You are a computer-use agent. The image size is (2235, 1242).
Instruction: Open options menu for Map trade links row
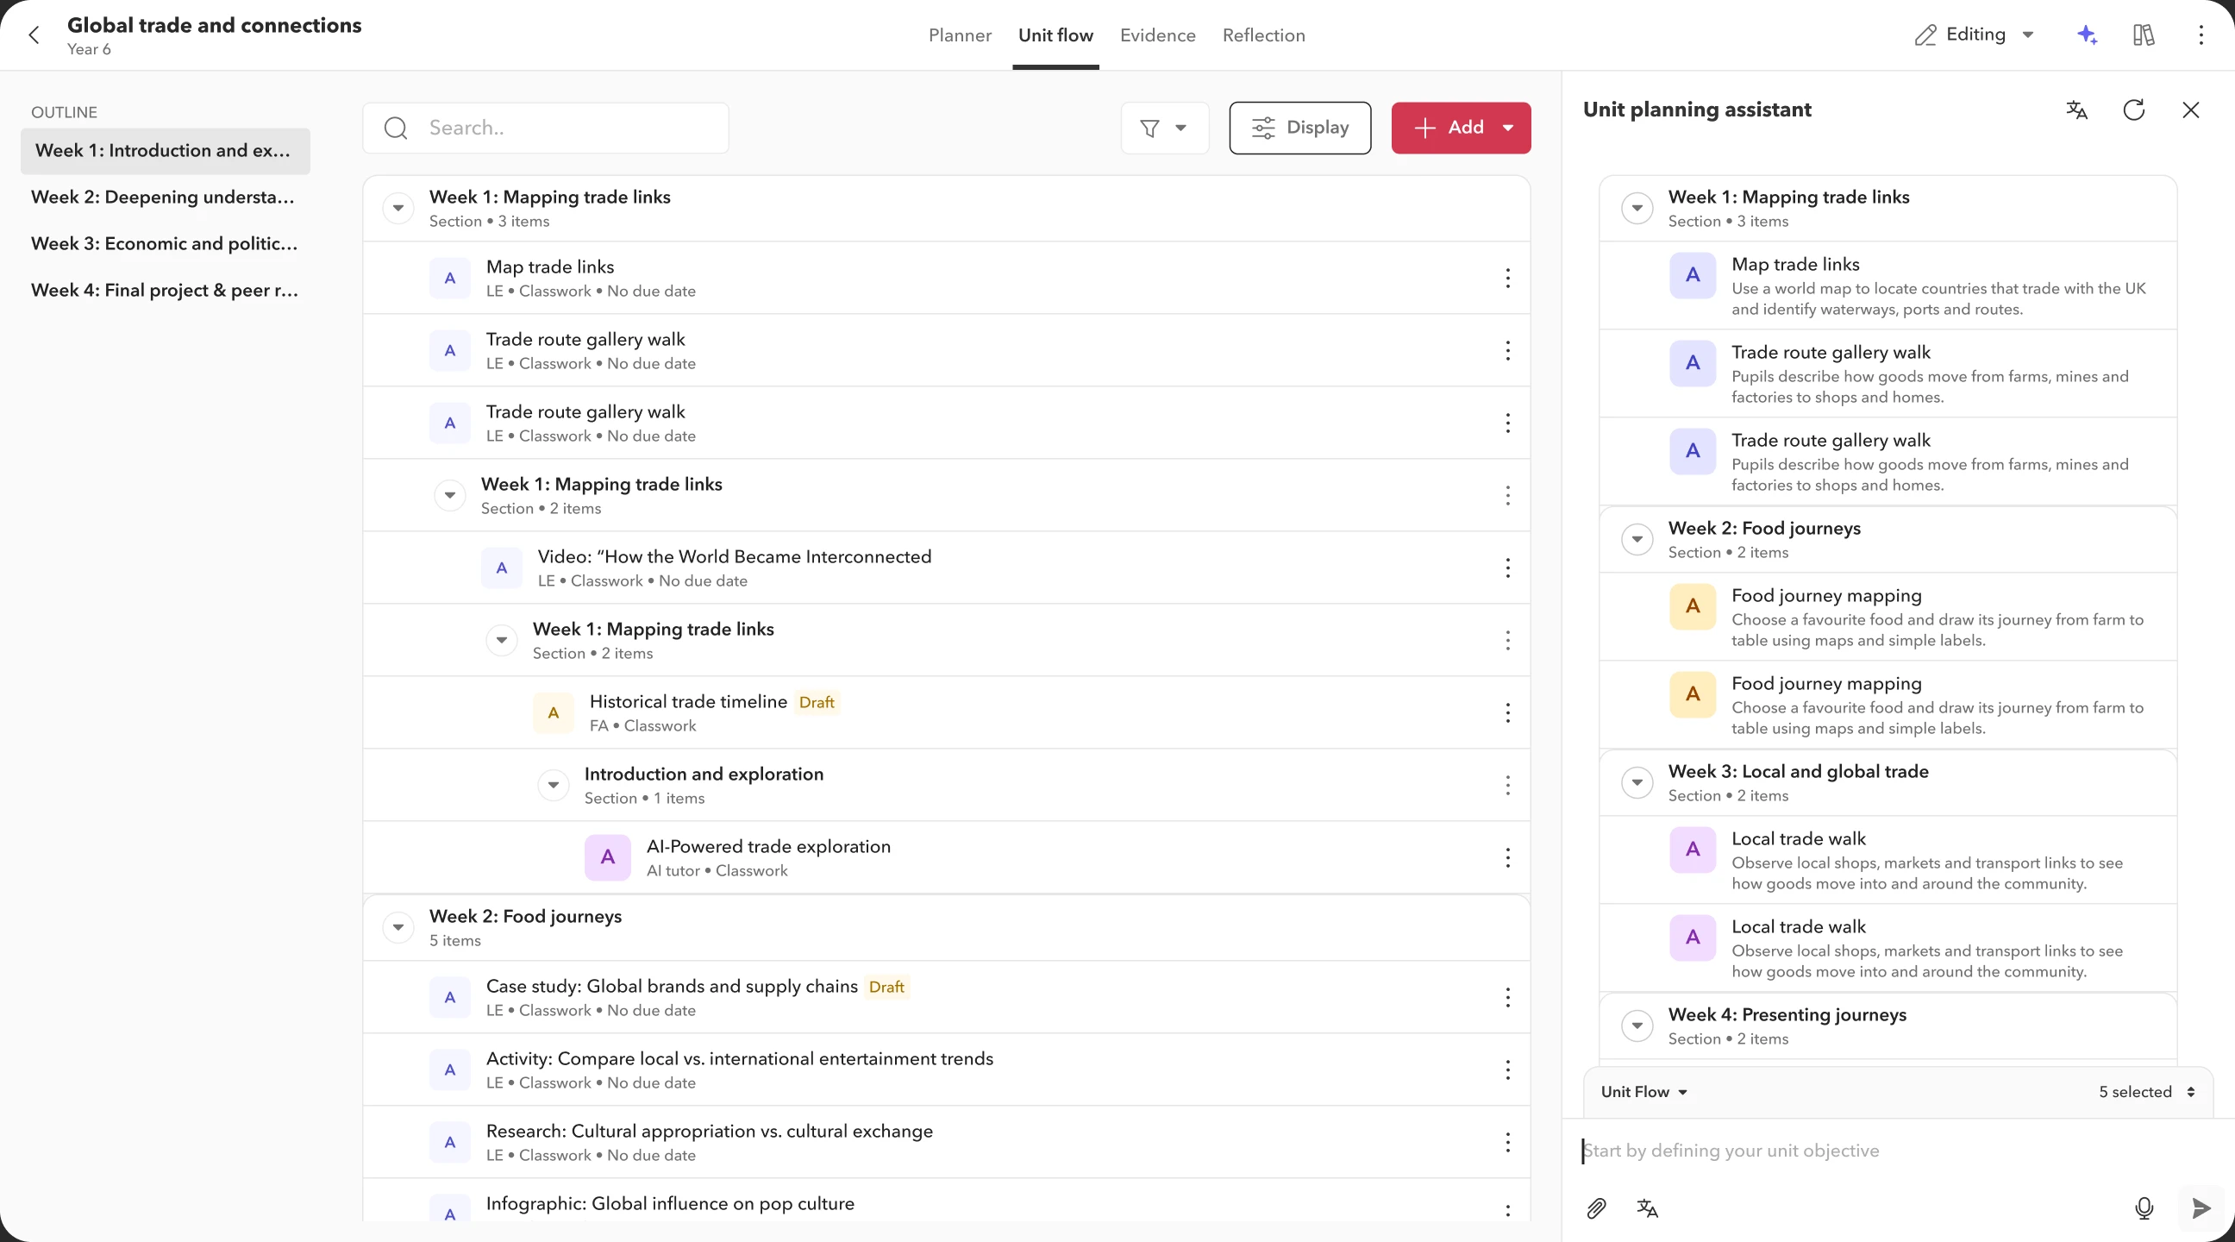pyautogui.click(x=1508, y=278)
